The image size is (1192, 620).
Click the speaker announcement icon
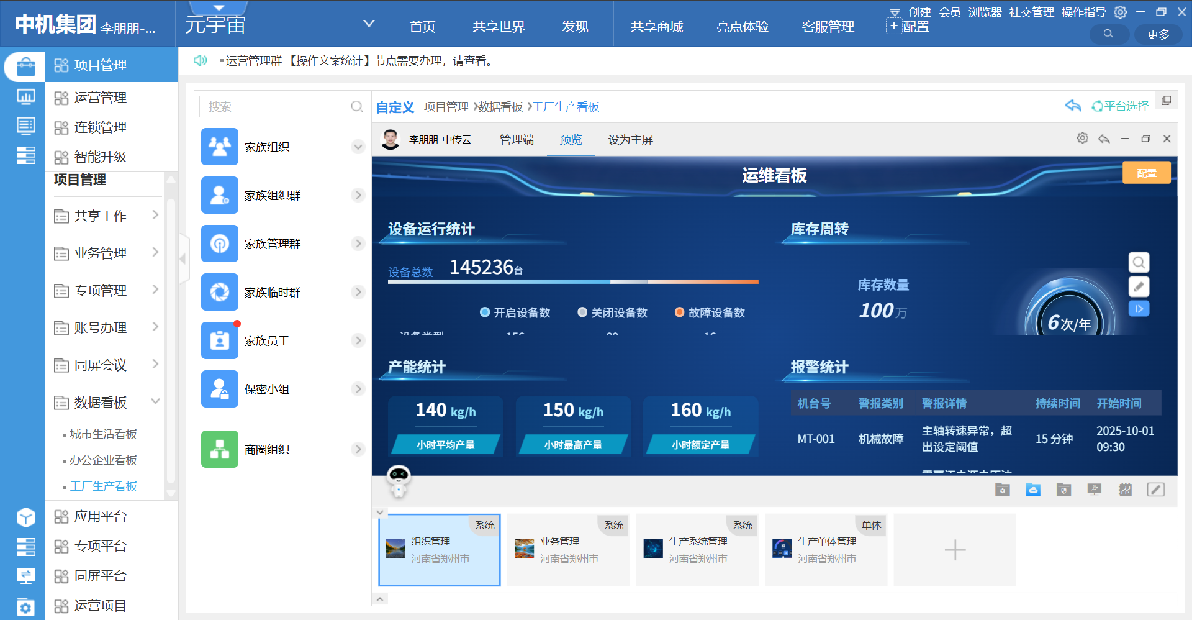coord(200,60)
